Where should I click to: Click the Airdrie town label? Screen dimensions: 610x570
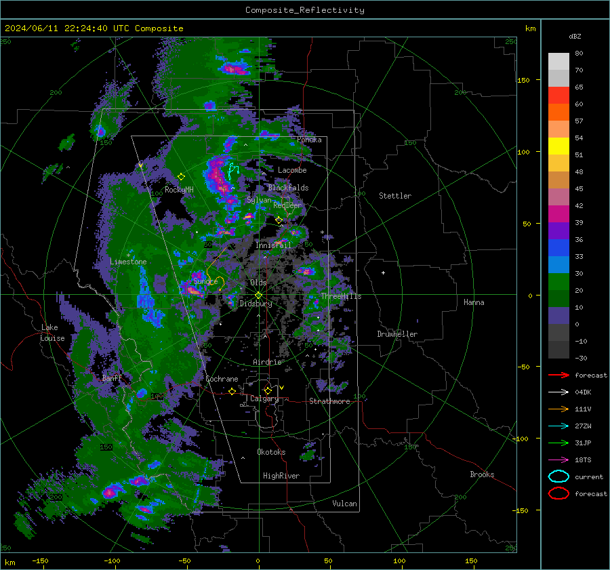click(267, 362)
